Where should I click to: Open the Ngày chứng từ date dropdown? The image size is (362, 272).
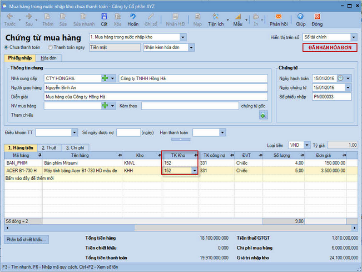point(348,87)
